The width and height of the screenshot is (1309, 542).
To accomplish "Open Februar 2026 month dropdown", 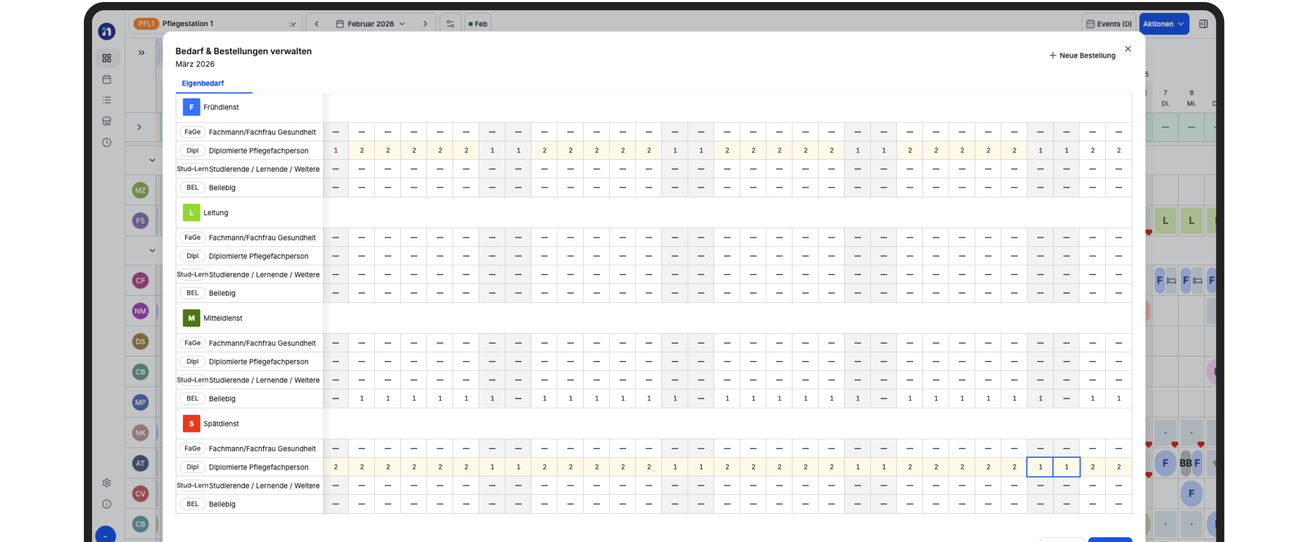I will [371, 24].
